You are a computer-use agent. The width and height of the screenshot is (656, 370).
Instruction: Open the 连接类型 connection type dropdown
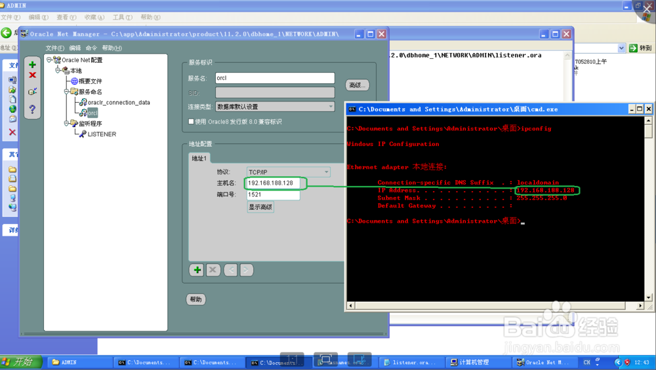point(331,107)
